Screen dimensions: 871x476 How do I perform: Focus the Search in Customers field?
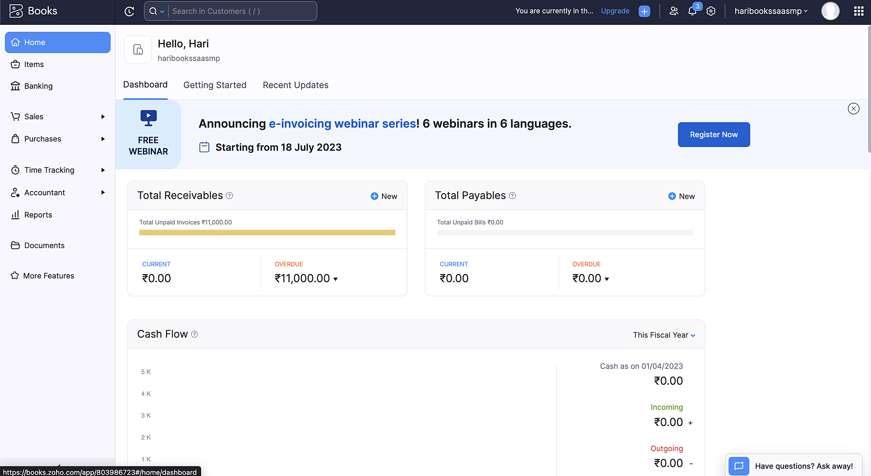pos(242,11)
